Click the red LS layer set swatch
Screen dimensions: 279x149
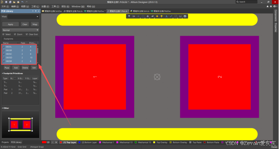pyautogui.click(x=44, y=142)
